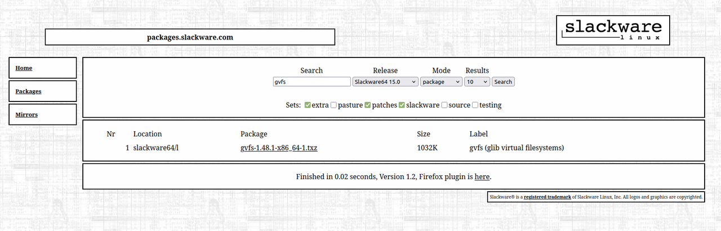Click the packages.slackware.com title banner
This screenshot has width=721, height=231.
point(190,37)
